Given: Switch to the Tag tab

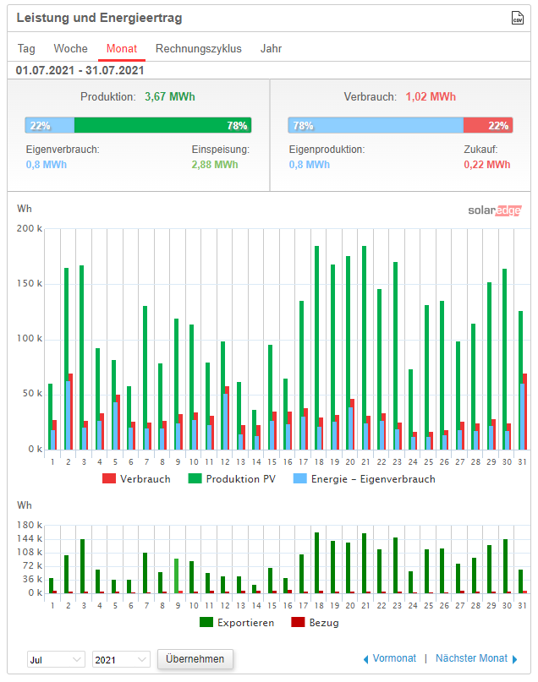Looking at the screenshot, I should (x=26, y=49).
